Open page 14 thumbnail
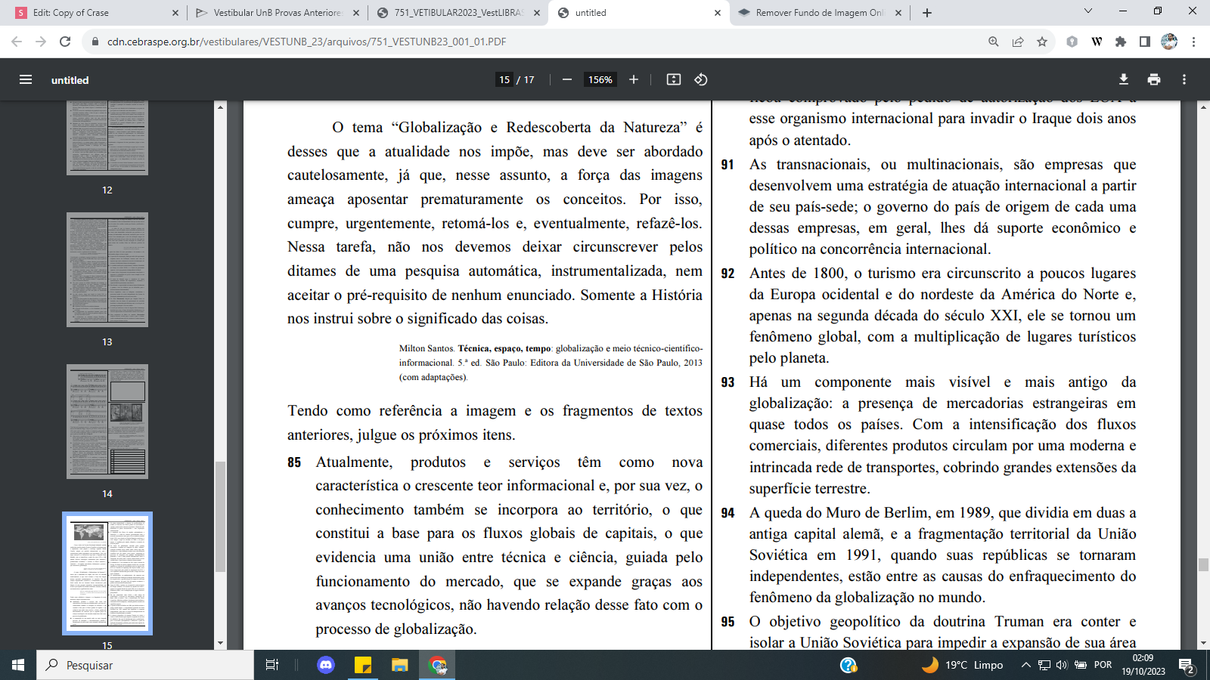1210x680 pixels. coord(107,422)
